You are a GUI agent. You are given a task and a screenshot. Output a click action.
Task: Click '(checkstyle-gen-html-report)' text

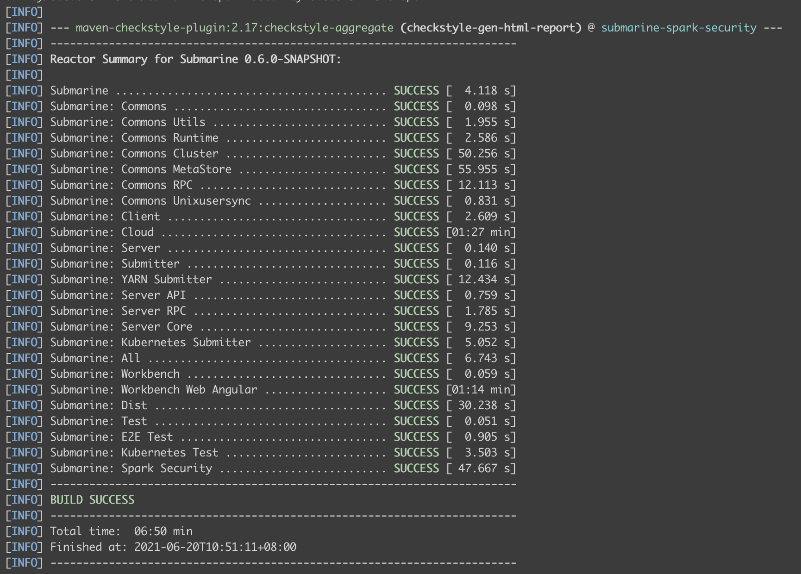(491, 28)
